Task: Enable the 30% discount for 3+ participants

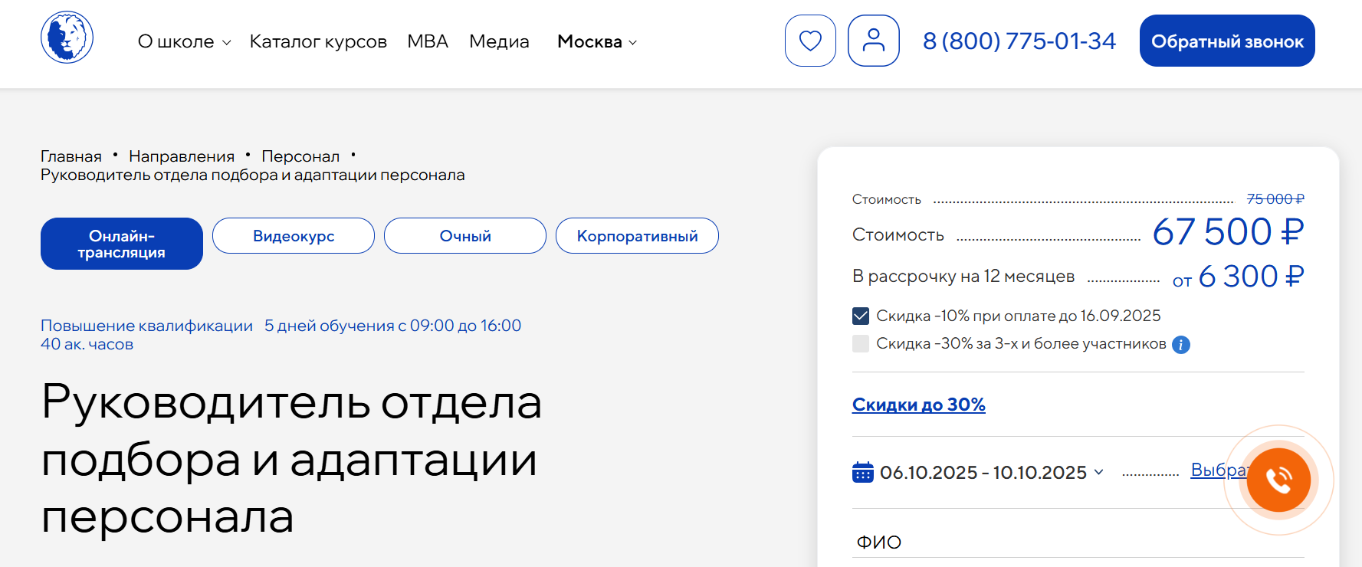Action: [861, 343]
